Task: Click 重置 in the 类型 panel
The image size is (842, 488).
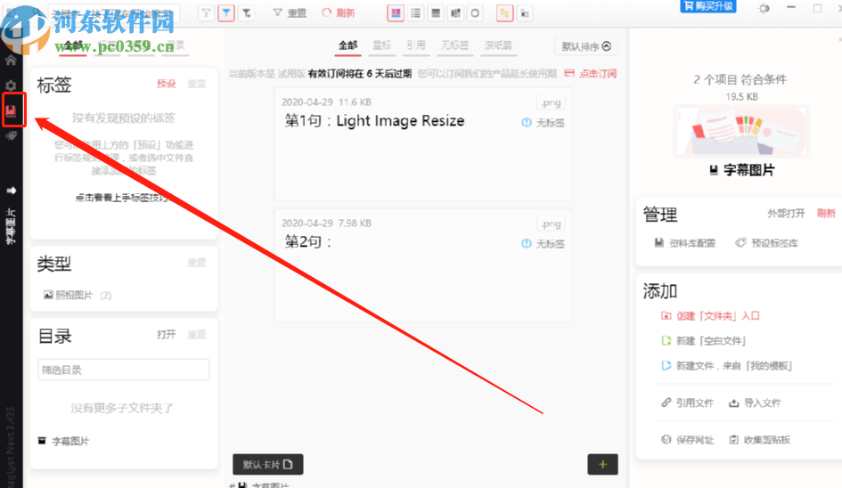Action: pos(197,263)
